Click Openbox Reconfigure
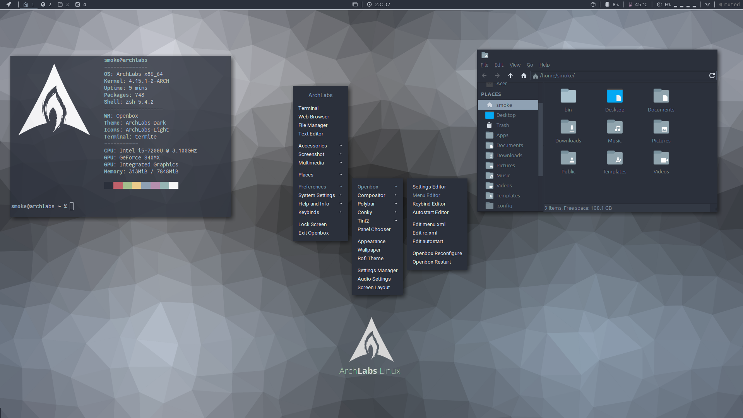The height and width of the screenshot is (418, 743). click(x=437, y=253)
